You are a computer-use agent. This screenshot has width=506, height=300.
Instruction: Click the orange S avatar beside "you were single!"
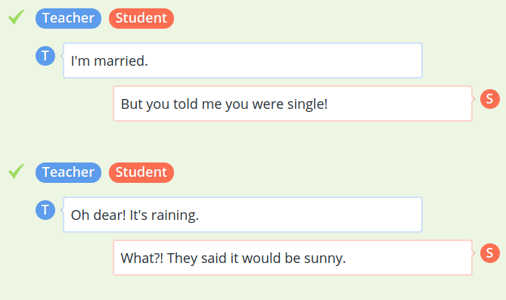click(x=490, y=99)
